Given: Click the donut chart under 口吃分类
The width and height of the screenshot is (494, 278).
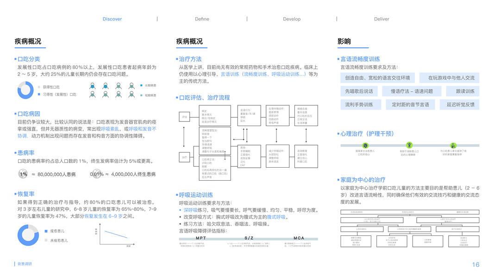Looking at the screenshot, I should coord(25,90).
